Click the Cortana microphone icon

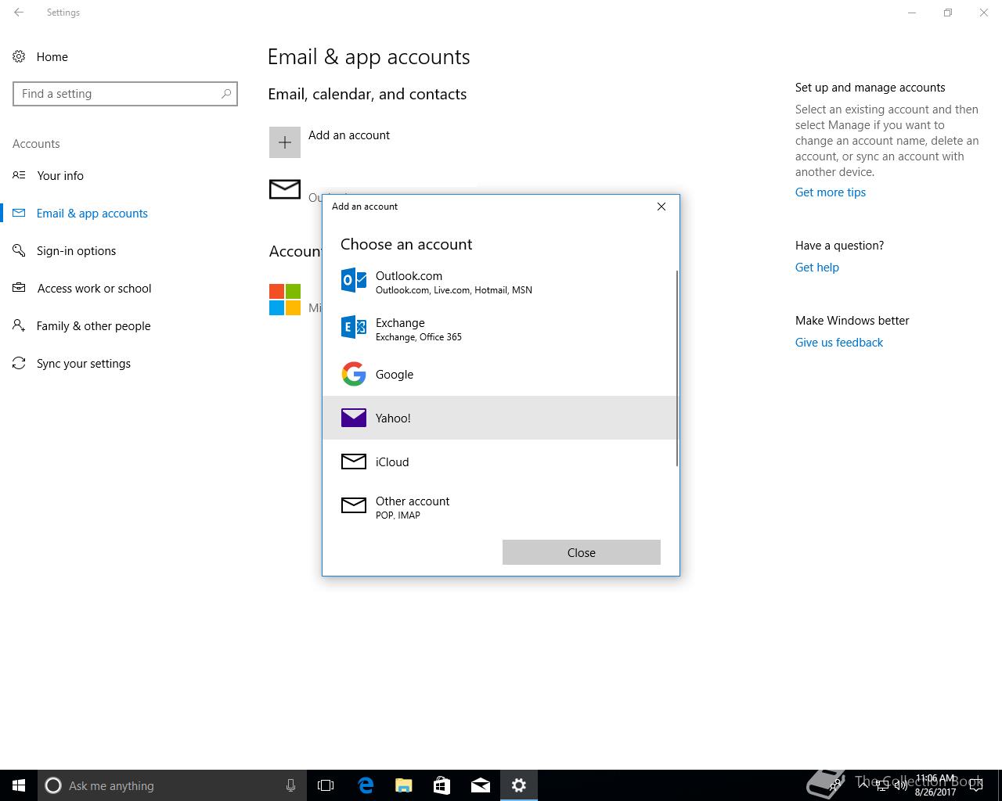click(x=290, y=785)
